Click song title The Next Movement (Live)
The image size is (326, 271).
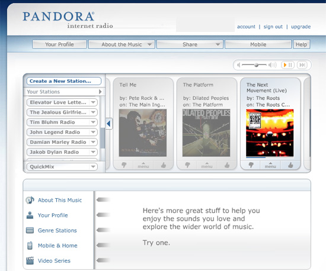click(267, 88)
